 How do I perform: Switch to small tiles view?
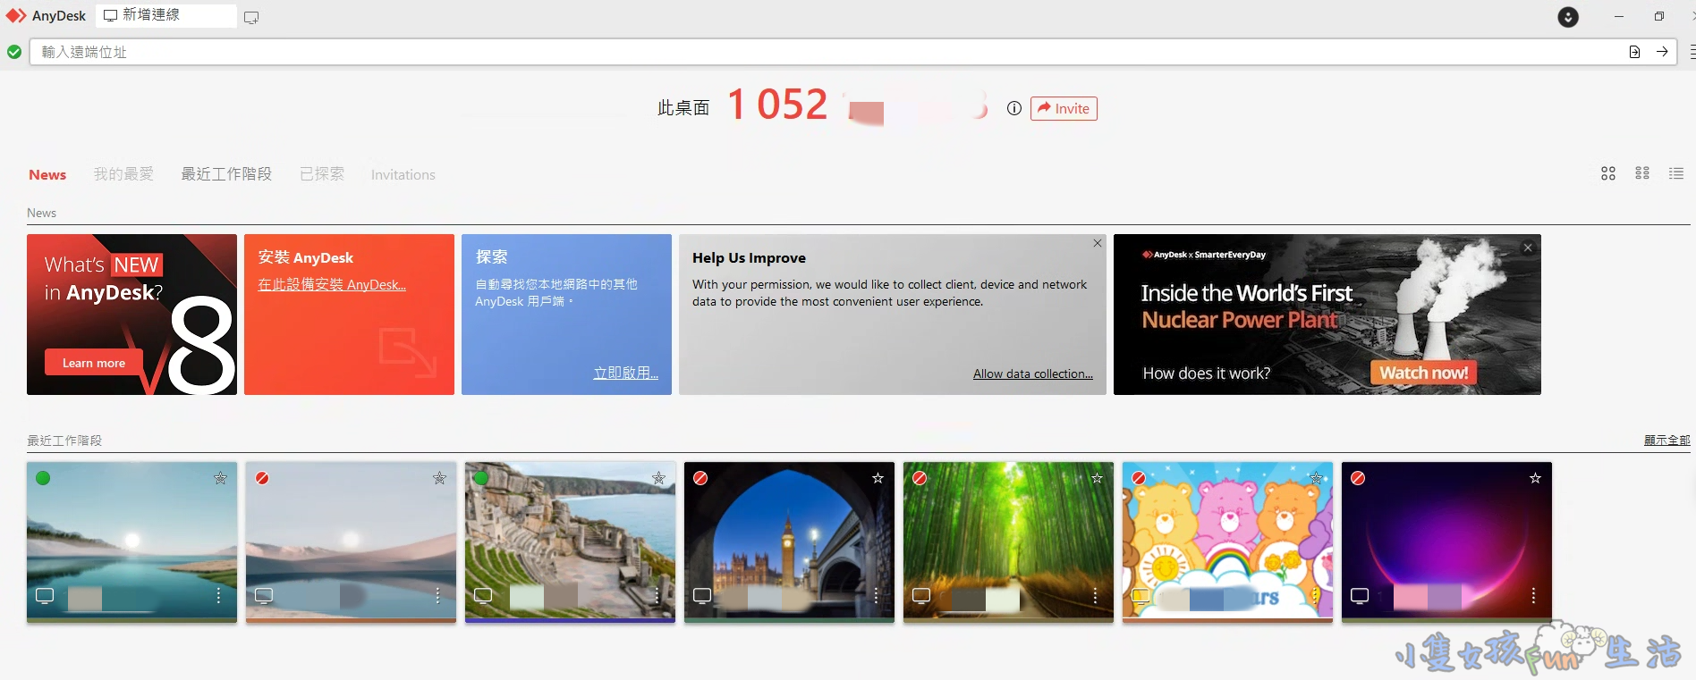point(1641,173)
